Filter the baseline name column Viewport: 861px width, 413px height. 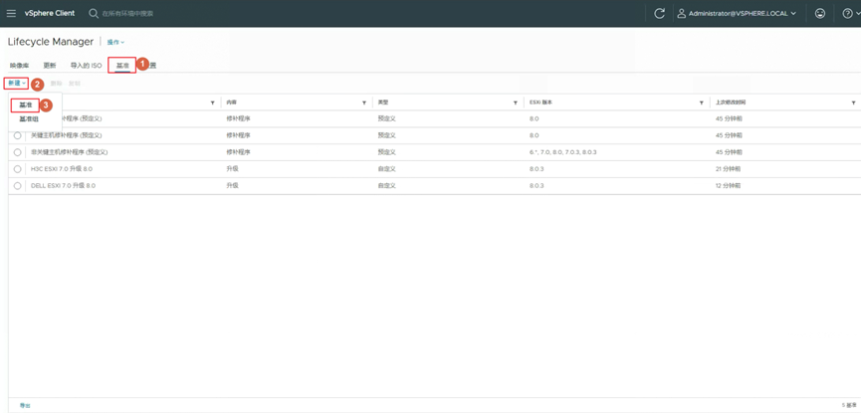coord(212,103)
